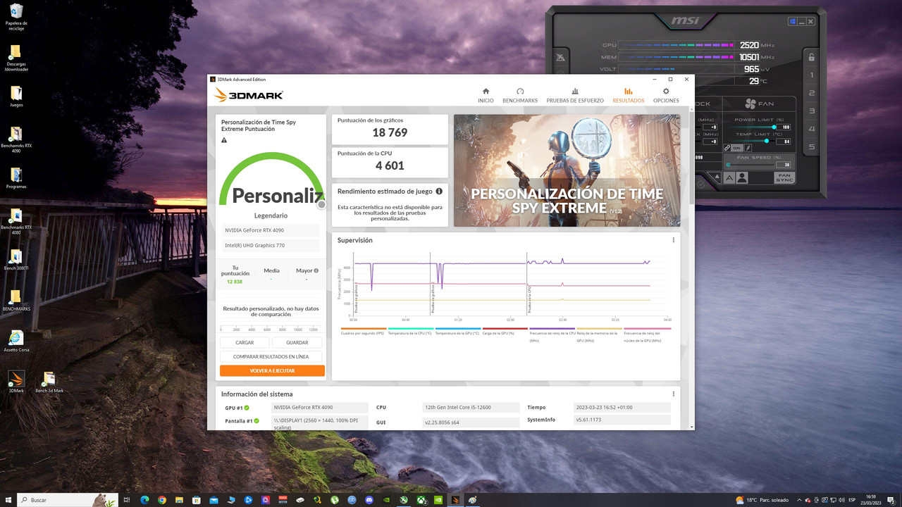The width and height of the screenshot is (902, 507).
Task: Click info icon beside Rendimiento estimado de juego
Action: coord(439,191)
